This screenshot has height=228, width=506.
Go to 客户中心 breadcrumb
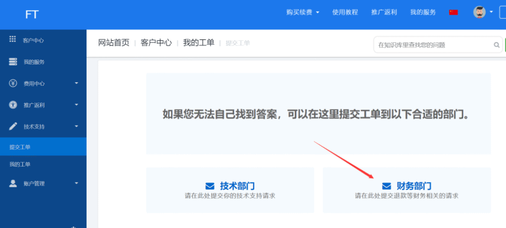point(156,43)
